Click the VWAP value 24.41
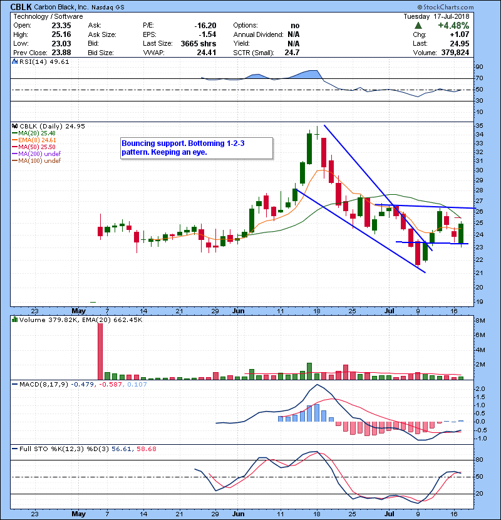 (x=207, y=53)
